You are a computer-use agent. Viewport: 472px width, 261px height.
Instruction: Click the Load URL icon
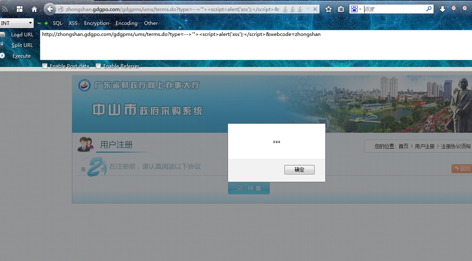2,35
